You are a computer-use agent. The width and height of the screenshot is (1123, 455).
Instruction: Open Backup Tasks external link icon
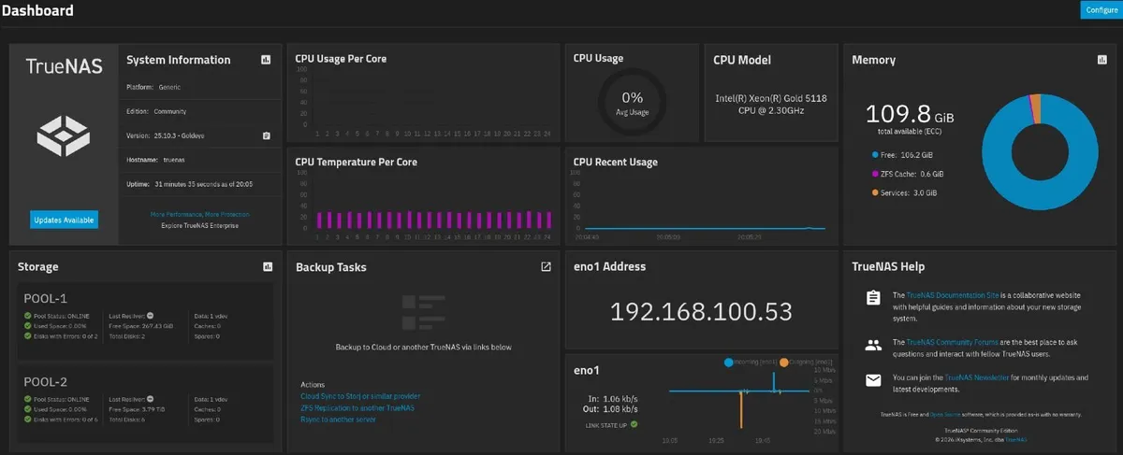click(x=546, y=267)
